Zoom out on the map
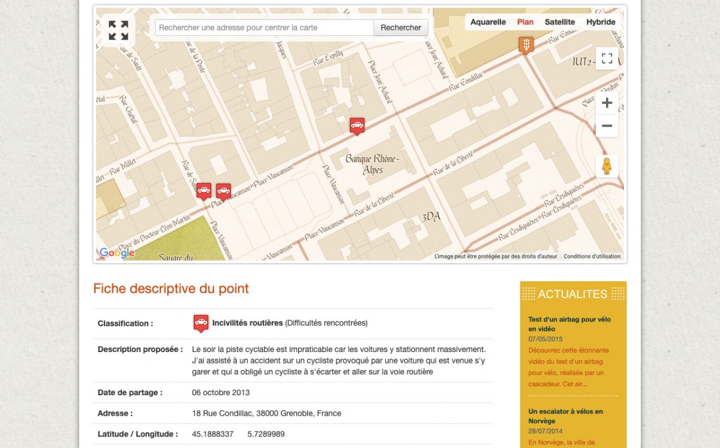Viewport: 720px width, 448px height. pos(607,126)
